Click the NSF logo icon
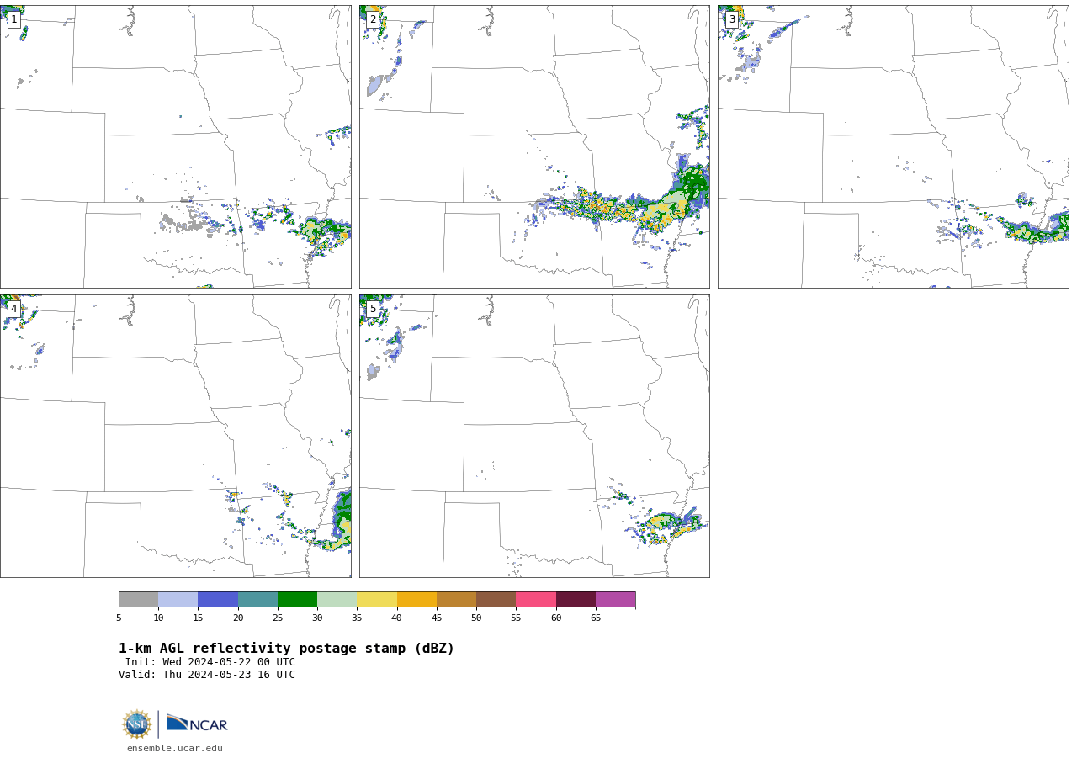The image size is (1077, 758). point(137,724)
